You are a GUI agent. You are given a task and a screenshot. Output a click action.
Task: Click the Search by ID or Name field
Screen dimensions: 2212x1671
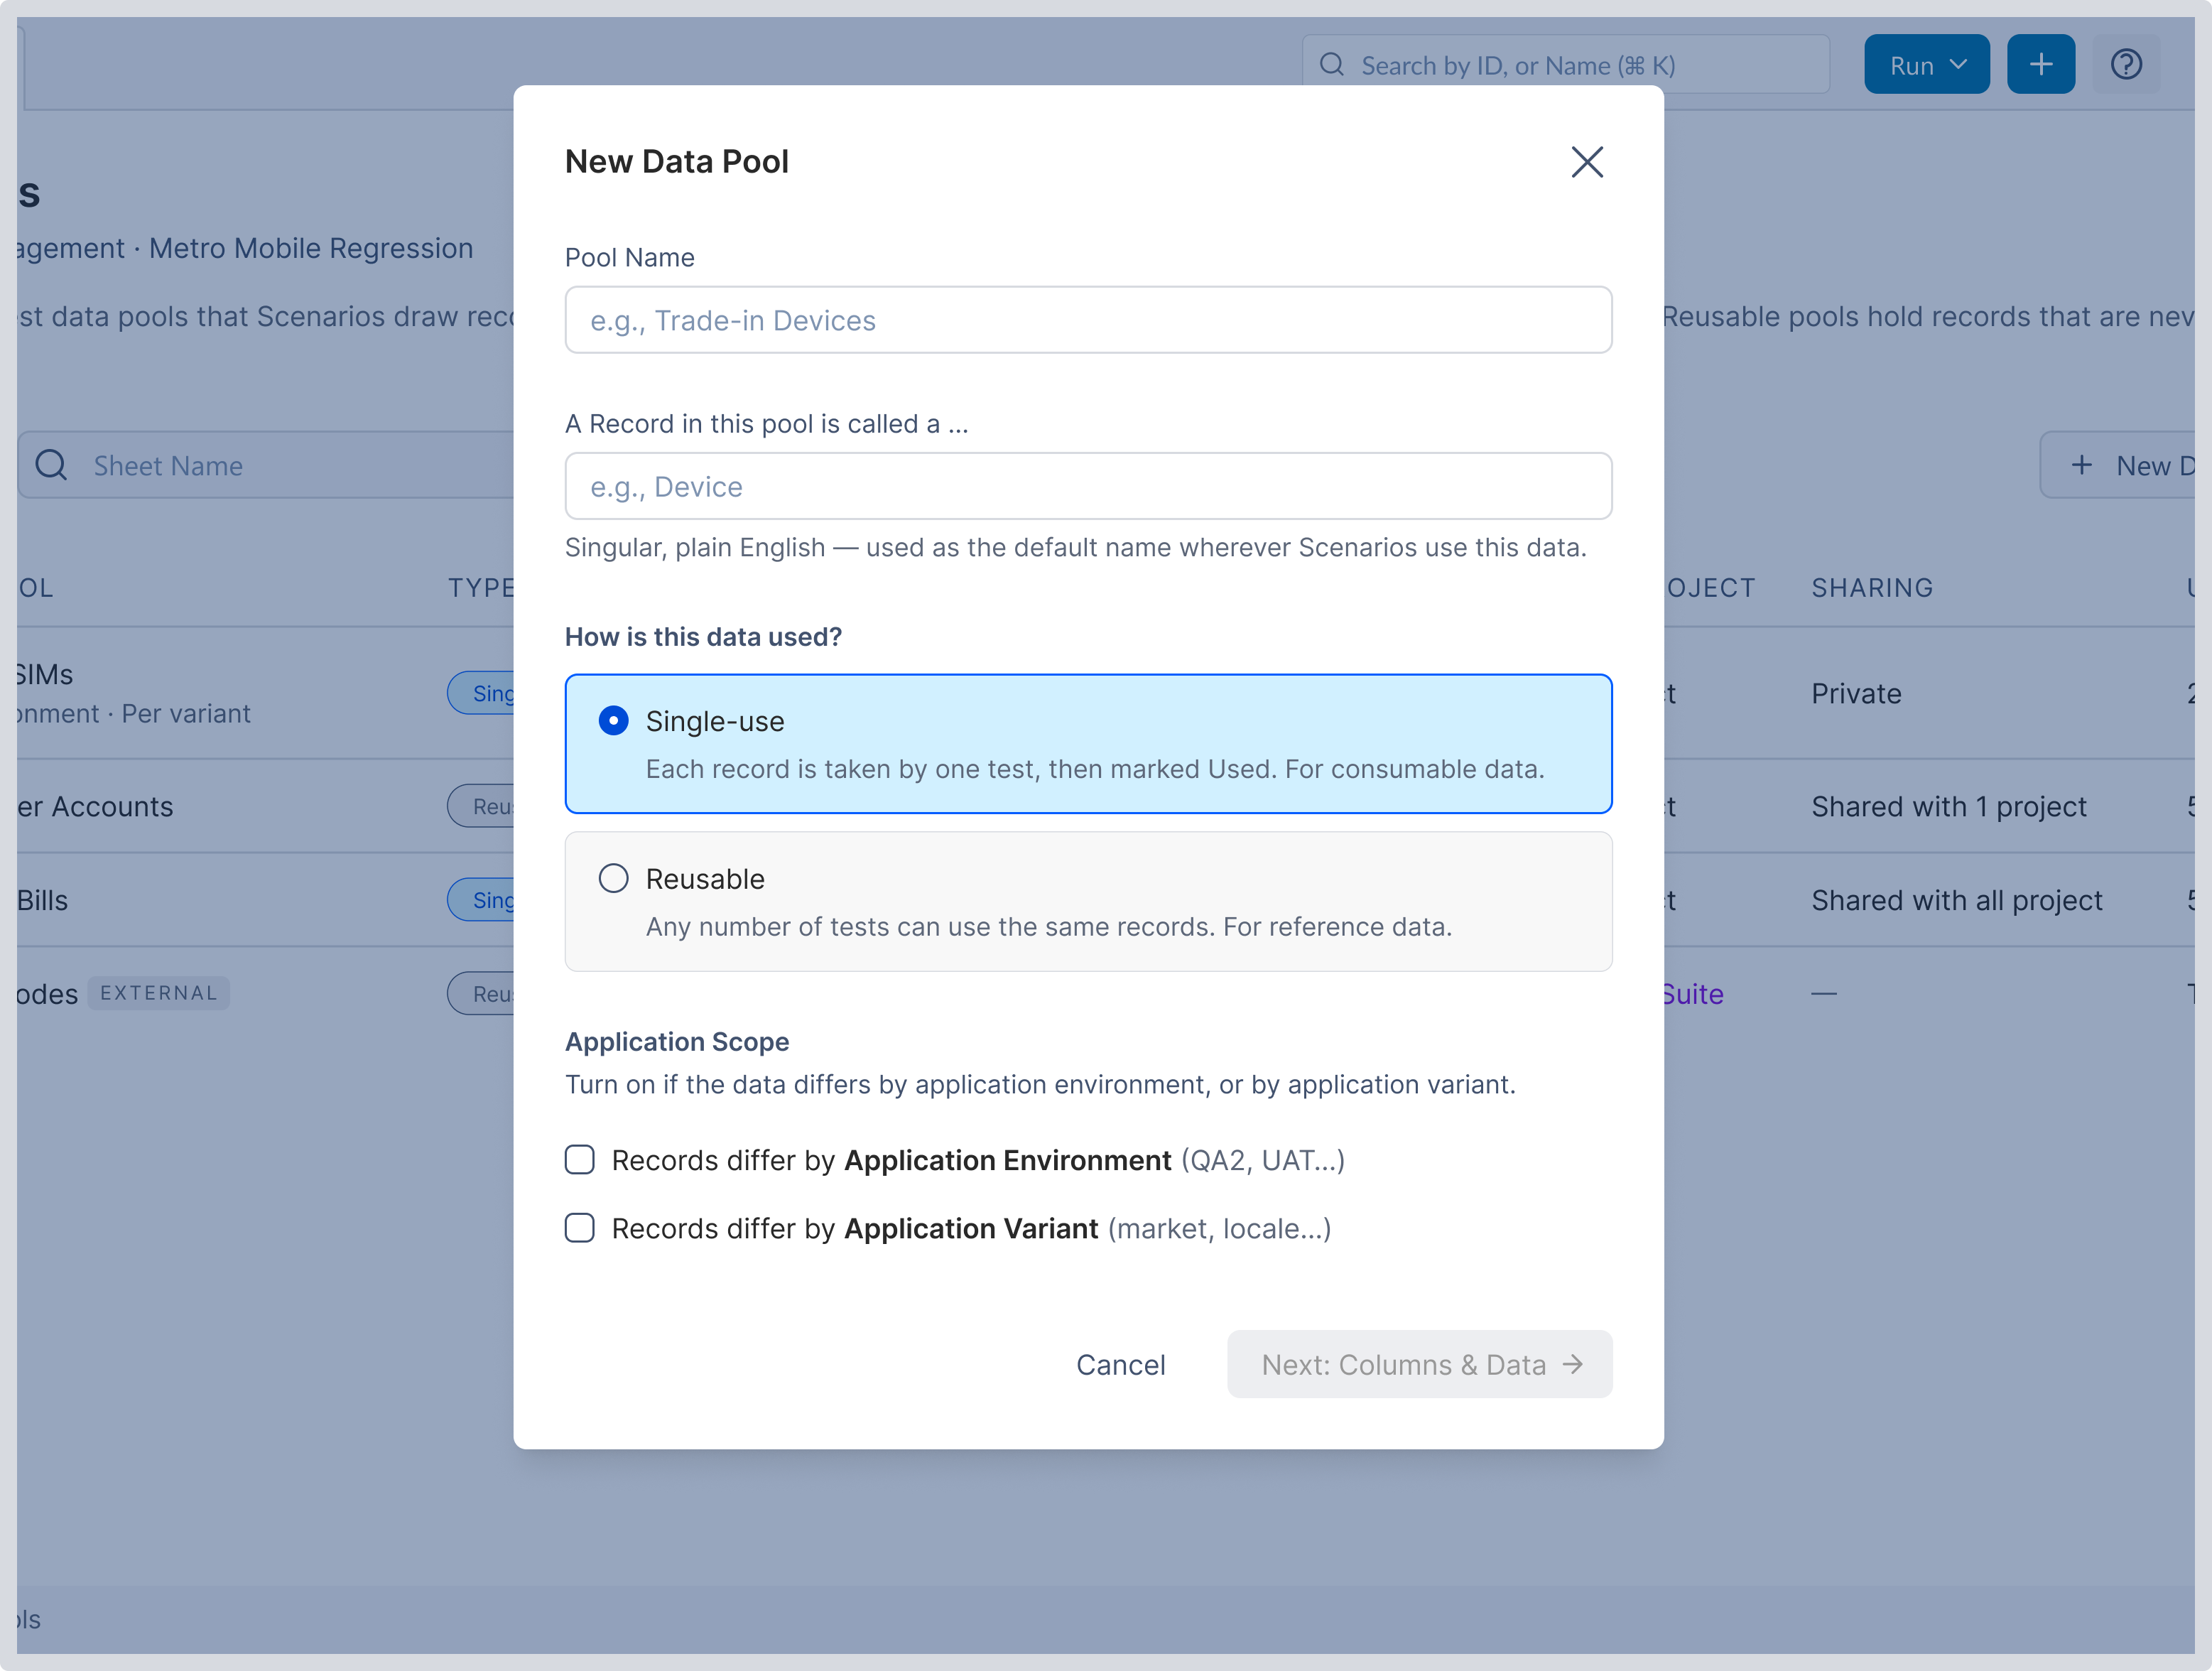[x=1566, y=65]
